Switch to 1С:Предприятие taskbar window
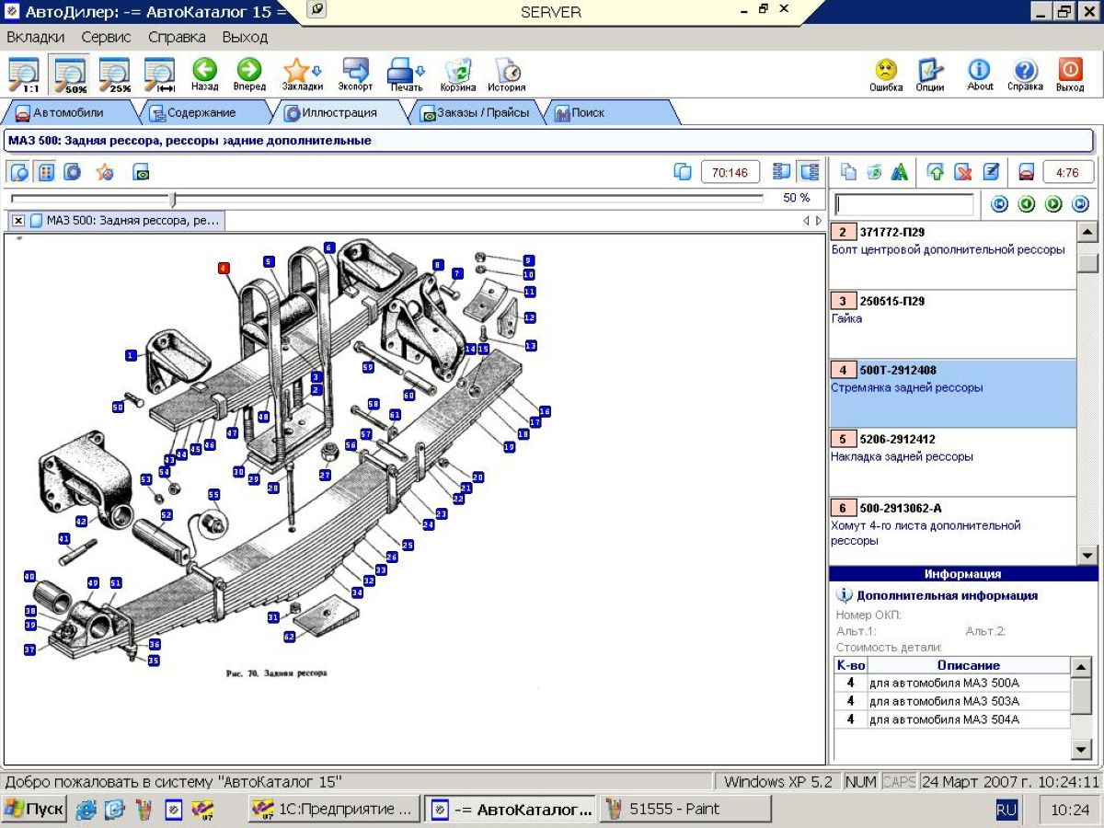This screenshot has height=828, width=1104. click(334, 810)
